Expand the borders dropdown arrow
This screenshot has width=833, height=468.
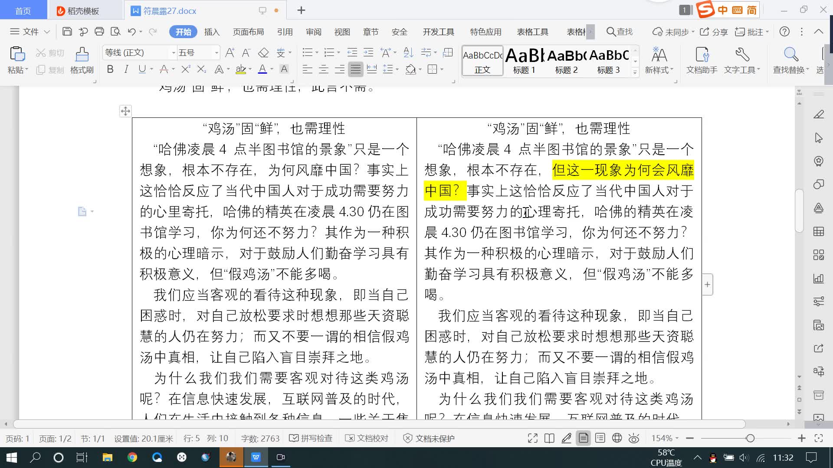[442, 69]
